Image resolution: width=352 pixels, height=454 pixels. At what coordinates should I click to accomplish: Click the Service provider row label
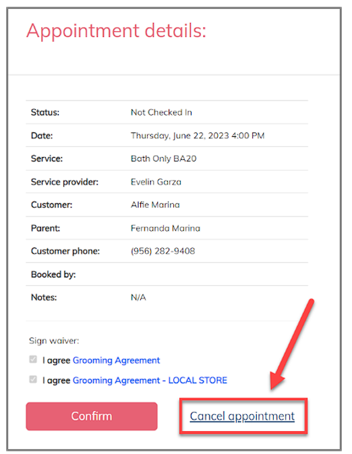click(x=65, y=182)
